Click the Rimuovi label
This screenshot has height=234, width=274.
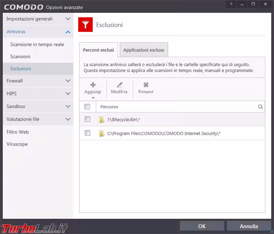coord(146,92)
